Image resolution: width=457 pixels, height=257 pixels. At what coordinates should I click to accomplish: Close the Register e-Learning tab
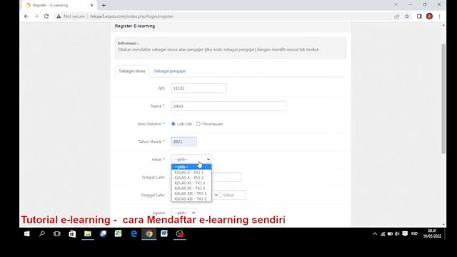click(x=91, y=5)
